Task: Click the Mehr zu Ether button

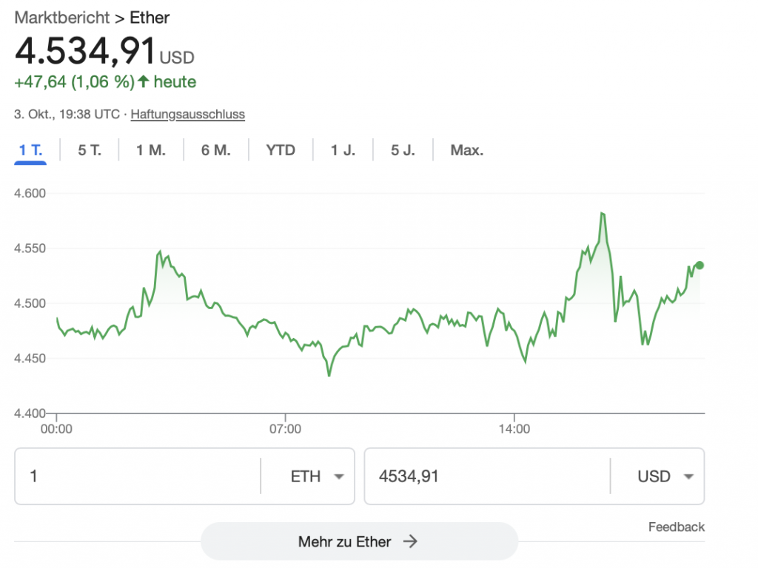Action: (359, 541)
